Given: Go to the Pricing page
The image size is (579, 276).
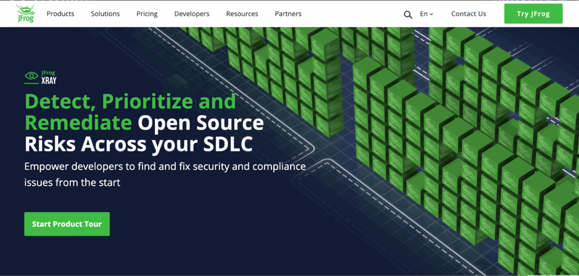Looking at the screenshot, I should tap(147, 14).
